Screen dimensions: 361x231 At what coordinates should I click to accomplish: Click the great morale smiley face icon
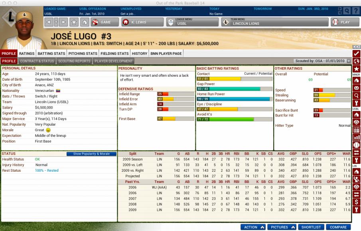[48, 130]
